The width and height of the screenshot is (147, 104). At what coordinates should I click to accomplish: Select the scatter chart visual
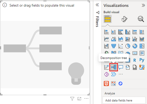(x=121, y=46)
